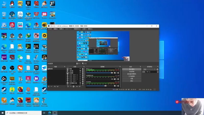Launch Portal 2 from desktop
The width and height of the screenshot is (204, 115).
pos(53,4)
